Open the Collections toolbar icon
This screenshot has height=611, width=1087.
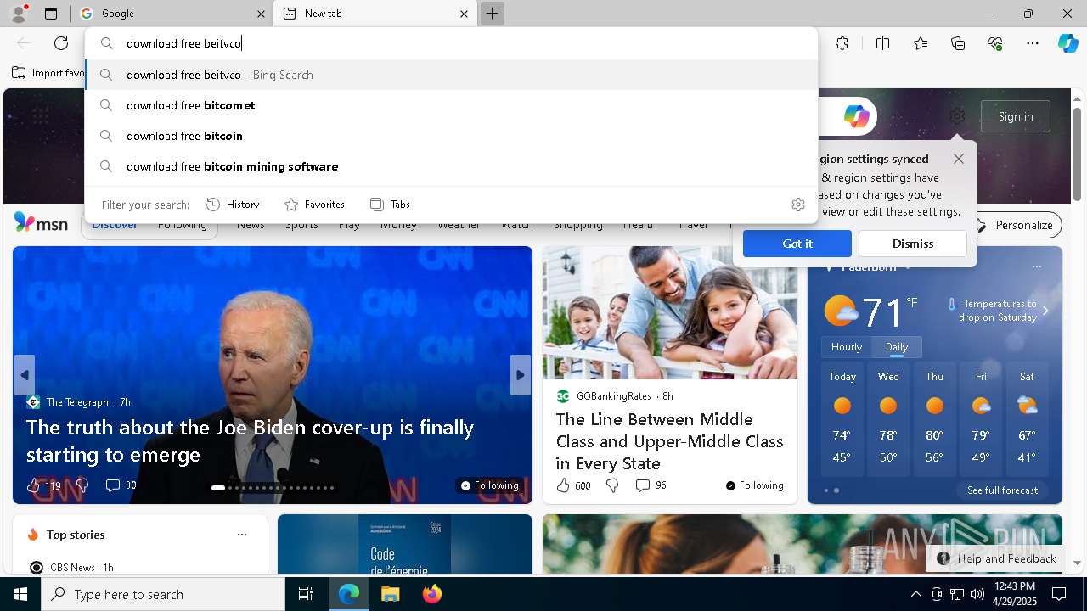click(958, 43)
